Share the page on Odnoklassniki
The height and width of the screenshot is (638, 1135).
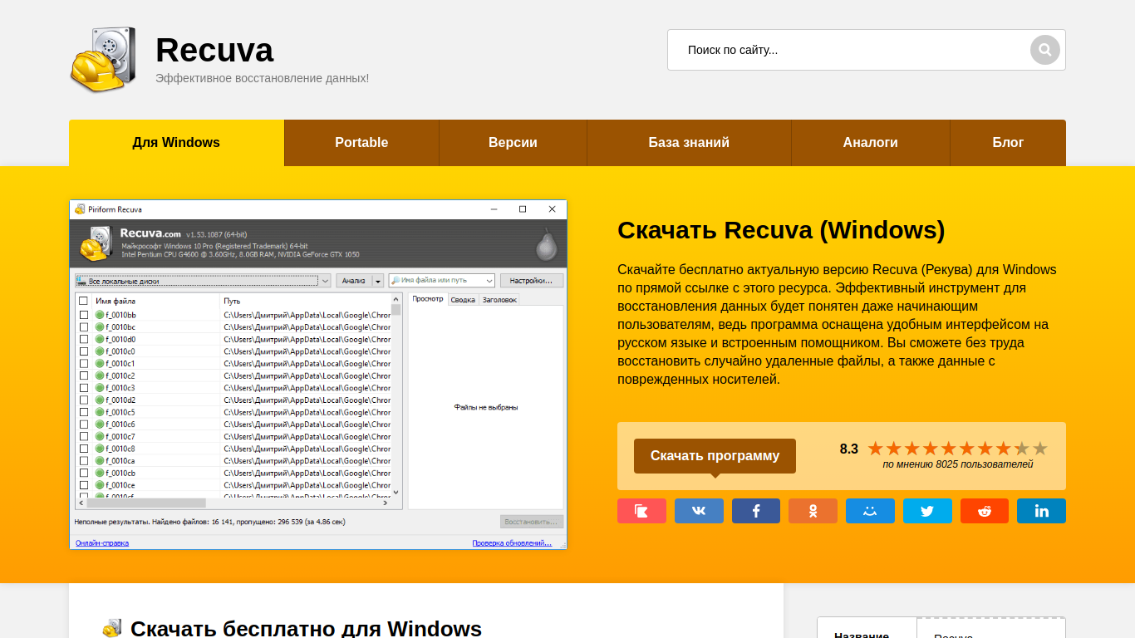click(813, 511)
